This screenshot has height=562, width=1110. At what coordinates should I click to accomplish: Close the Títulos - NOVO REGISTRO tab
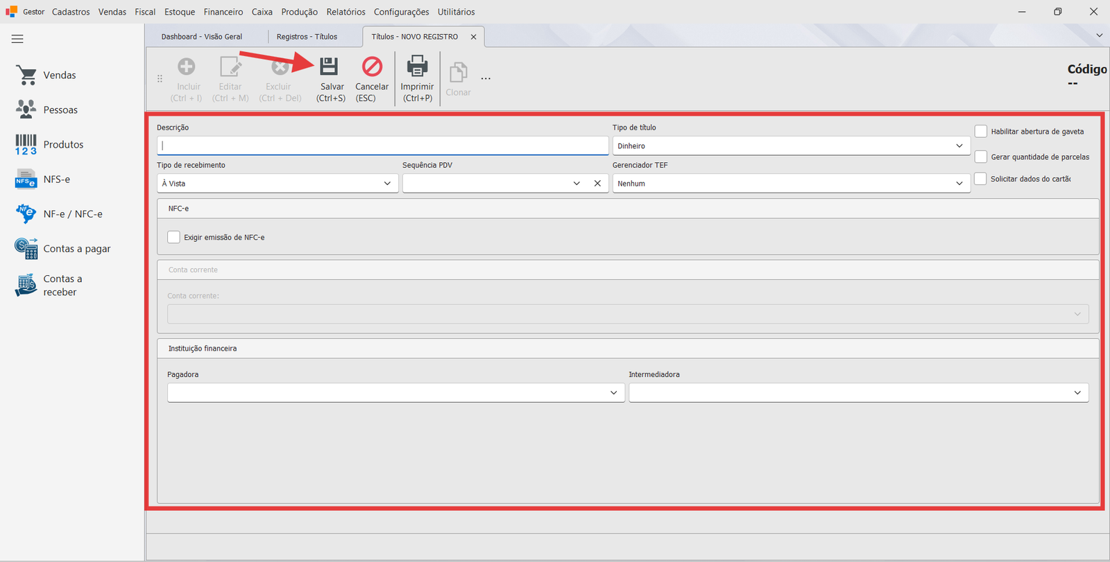coord(474,37)
